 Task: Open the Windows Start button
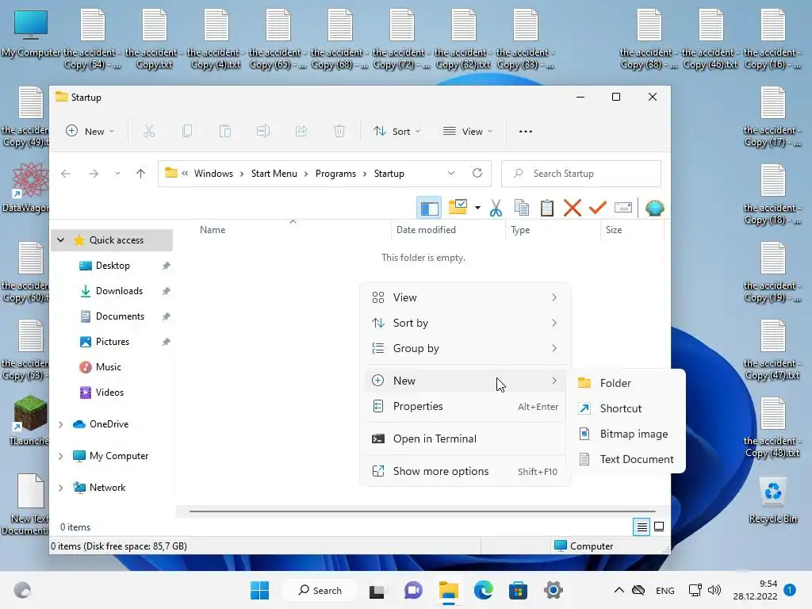click(x=259, y=590)
